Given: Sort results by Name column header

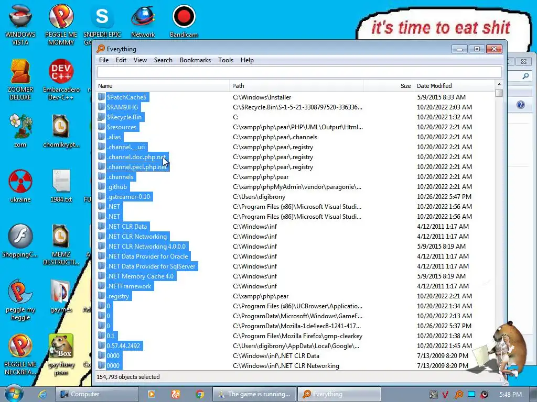Looking at the screenshot, I should [163, 86].
